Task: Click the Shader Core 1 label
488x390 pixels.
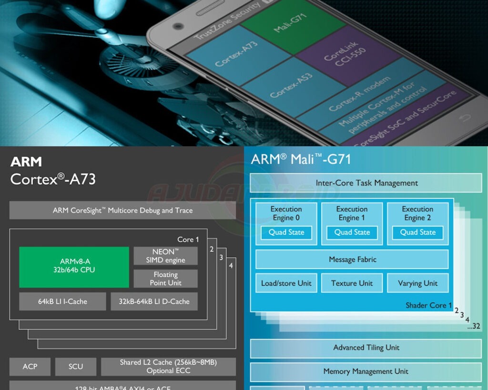Action: pyautogui.click(x=428, y=305)
